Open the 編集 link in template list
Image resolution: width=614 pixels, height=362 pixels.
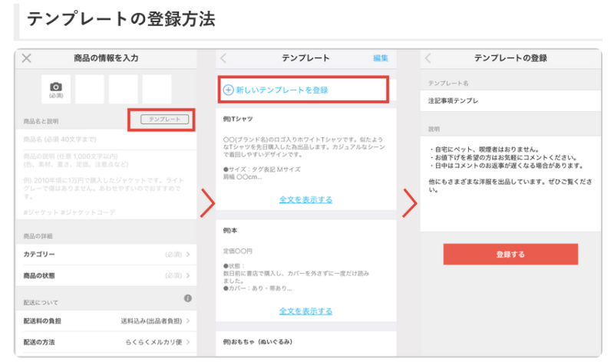(x=381, y=58)
